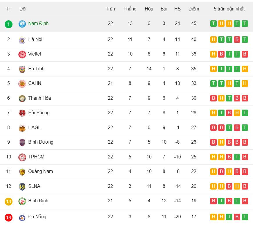Click Hà Nội's red B result badge
253x225 pixels.
click(x=237, y=40)
